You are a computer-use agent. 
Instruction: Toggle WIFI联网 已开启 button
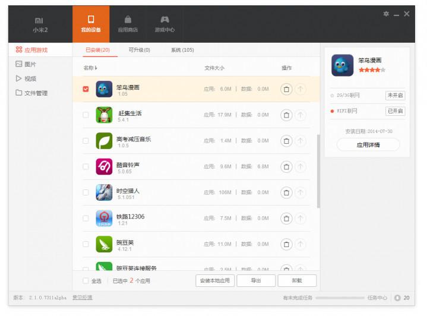pyautogui.click(x=395, y=111)
